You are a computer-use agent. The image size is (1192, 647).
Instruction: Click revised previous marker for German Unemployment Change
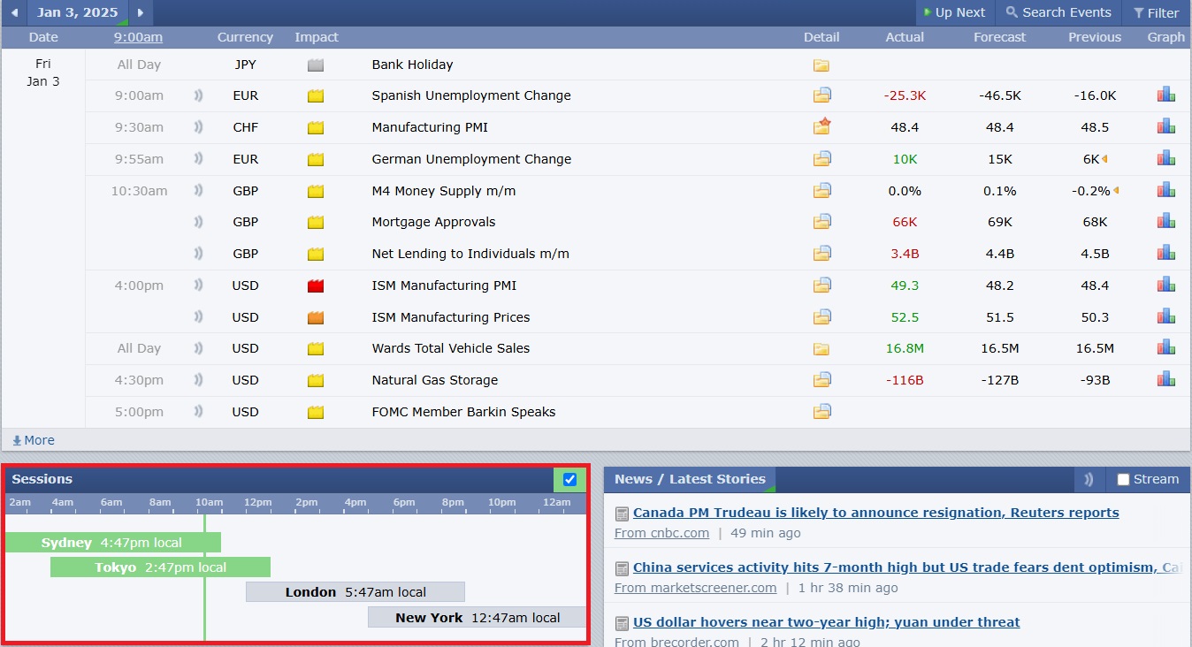pos(1104,159)
